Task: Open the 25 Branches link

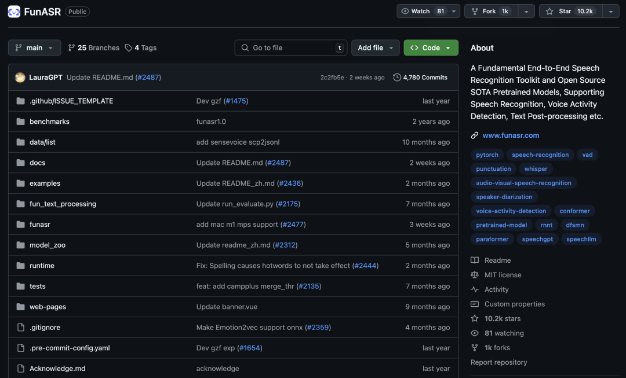Action: coord(94,48)
